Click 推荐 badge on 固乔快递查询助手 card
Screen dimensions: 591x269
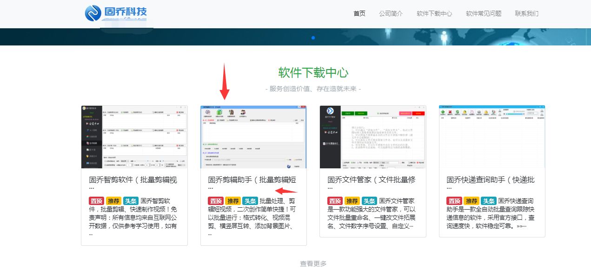(x=471, y=201)
